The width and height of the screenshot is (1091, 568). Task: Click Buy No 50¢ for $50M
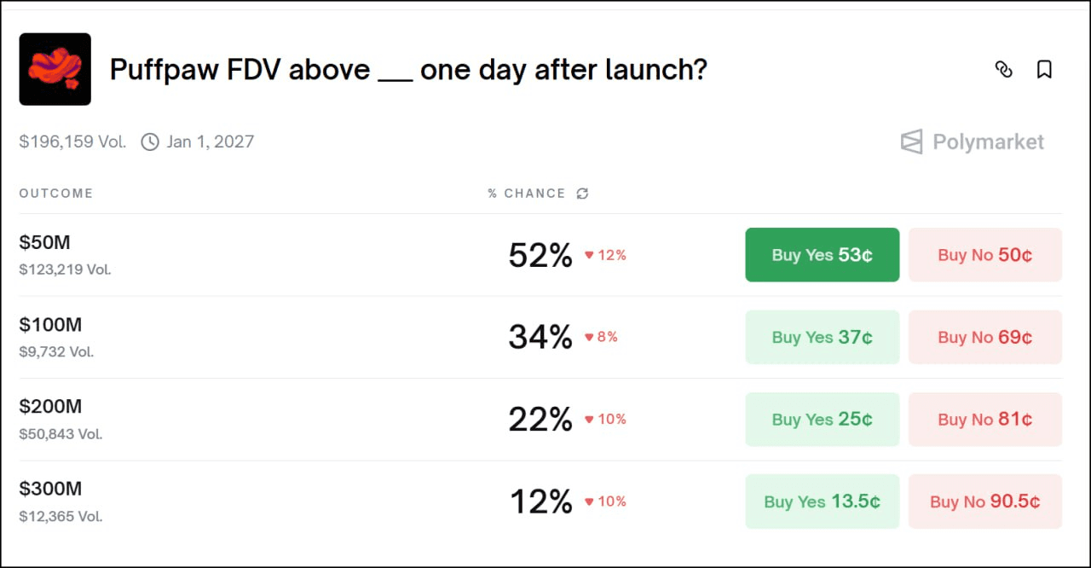click(x=984, y=255)
